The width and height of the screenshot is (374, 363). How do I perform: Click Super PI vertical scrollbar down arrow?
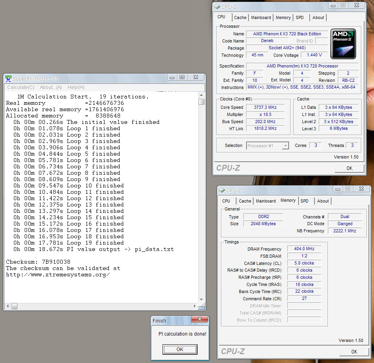pyautogui.click(x=202, y=299)
